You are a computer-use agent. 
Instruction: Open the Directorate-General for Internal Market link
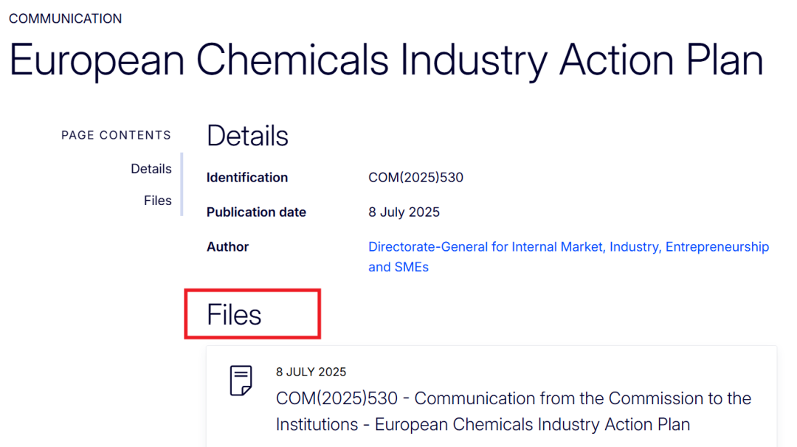pyautogui.click(x=568, y=247)
